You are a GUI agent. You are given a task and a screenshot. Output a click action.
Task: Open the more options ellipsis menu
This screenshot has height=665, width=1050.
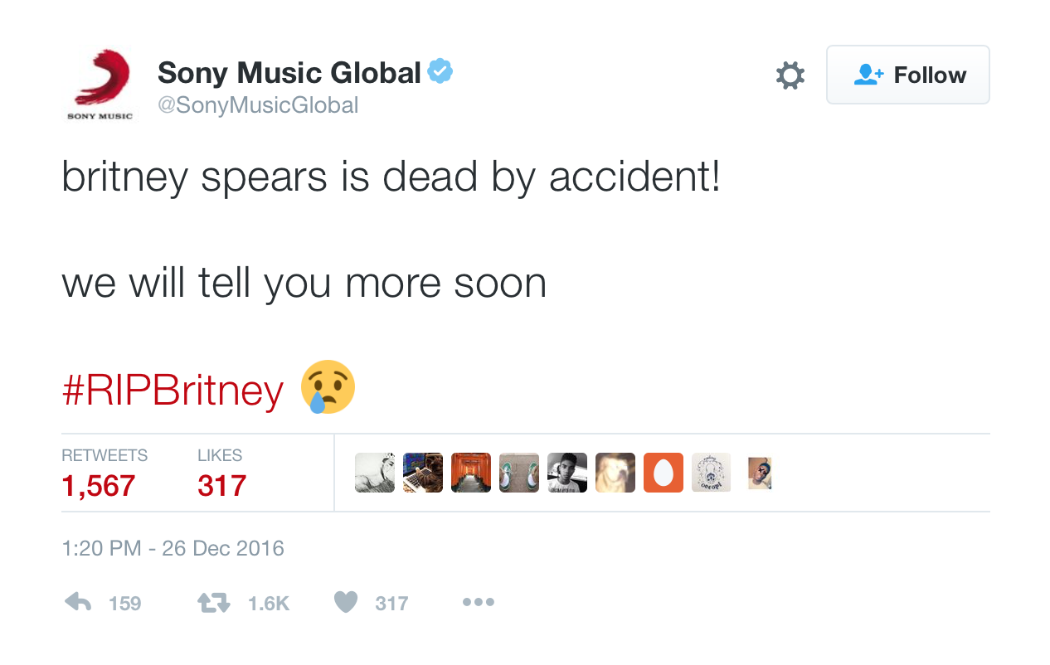[479, 602]
